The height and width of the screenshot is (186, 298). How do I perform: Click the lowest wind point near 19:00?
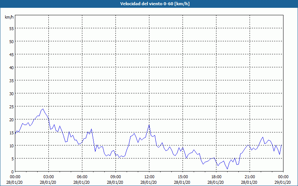pos(227,169)
